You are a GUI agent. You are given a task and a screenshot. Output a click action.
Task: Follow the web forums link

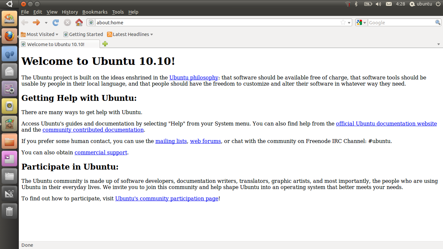(205, 141)
